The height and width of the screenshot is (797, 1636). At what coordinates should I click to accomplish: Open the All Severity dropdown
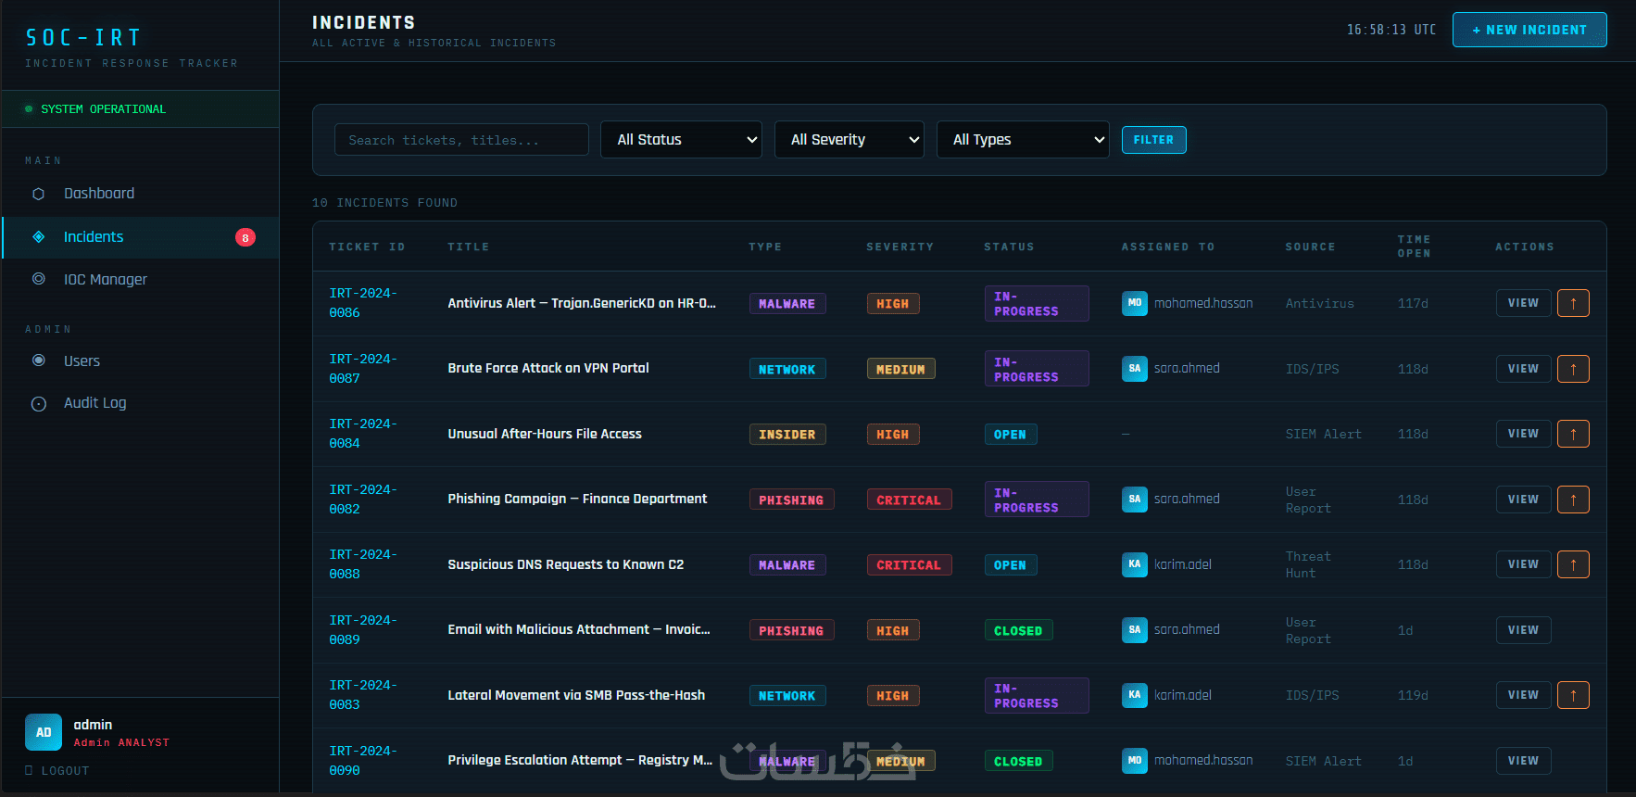(x=849, y=140)
